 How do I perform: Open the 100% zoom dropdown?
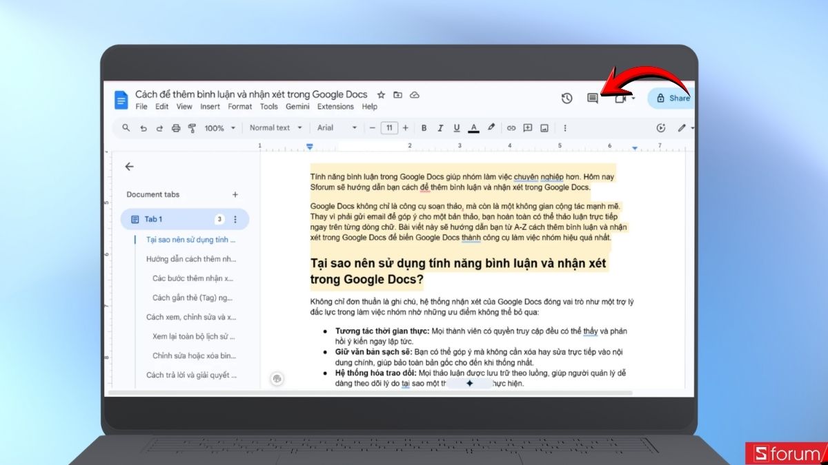[220, 127]
